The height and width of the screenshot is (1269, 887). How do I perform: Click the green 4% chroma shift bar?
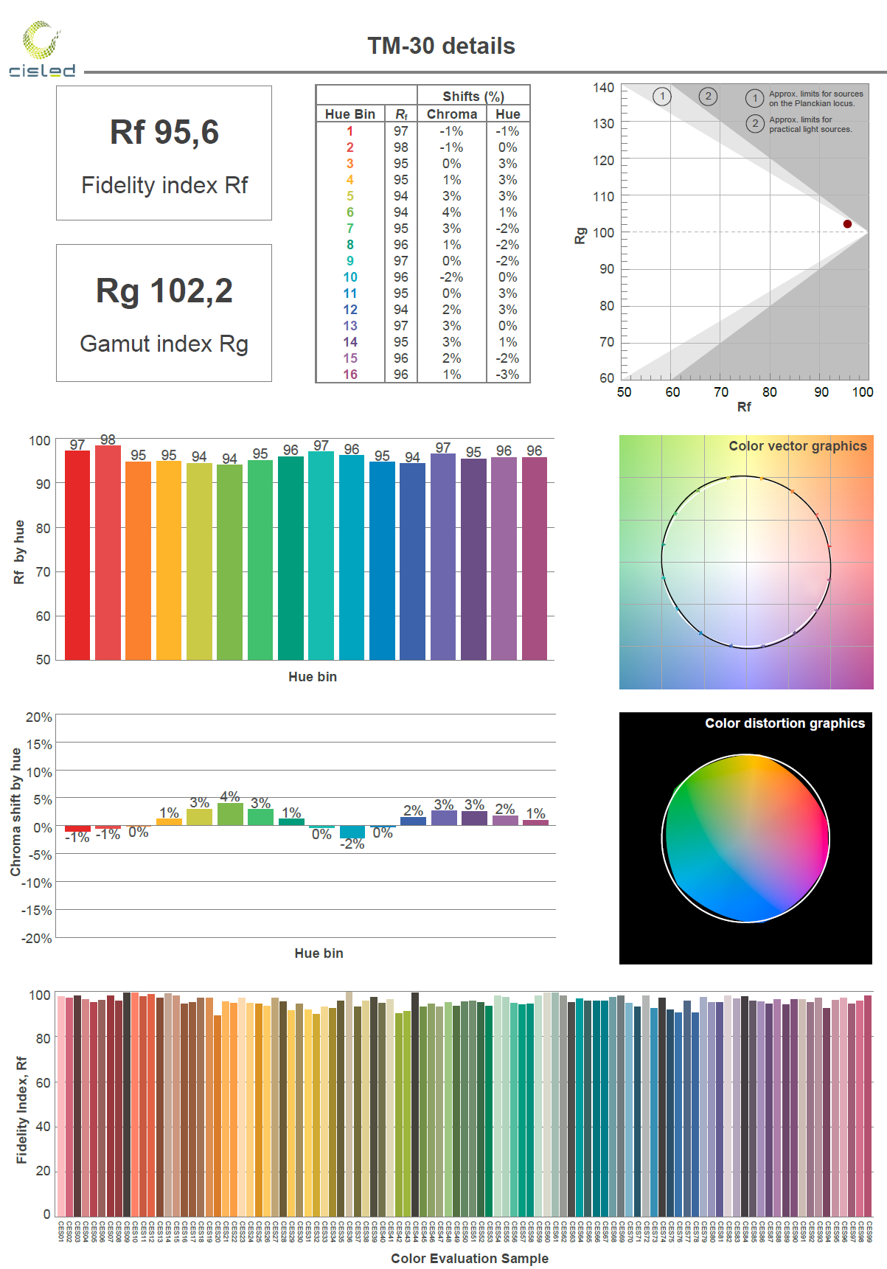tap(230, 814)
